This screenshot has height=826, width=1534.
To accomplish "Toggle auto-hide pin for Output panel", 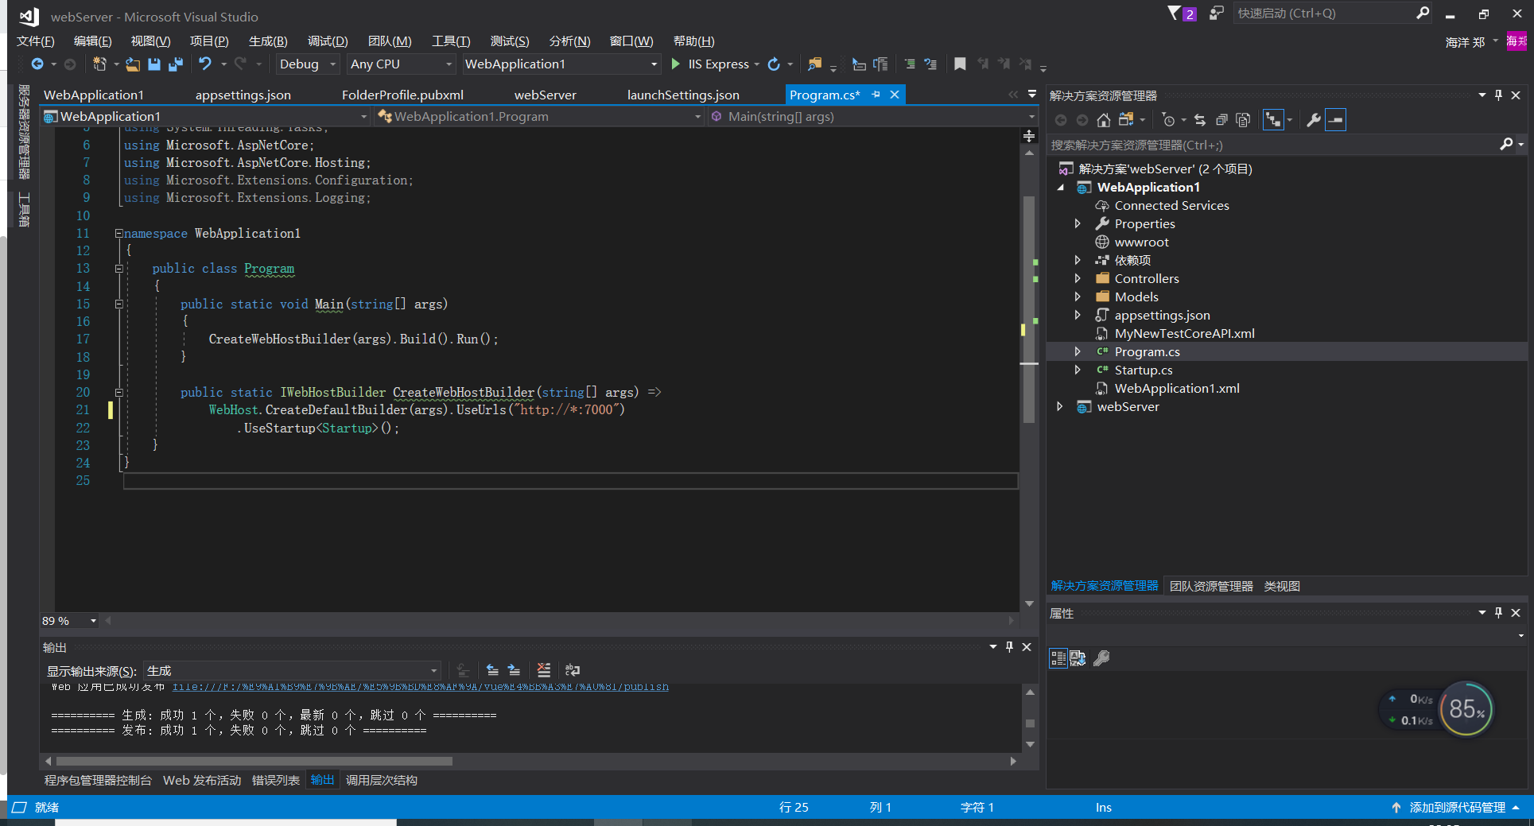I will pyautogui.click(x=1010, y=647).
